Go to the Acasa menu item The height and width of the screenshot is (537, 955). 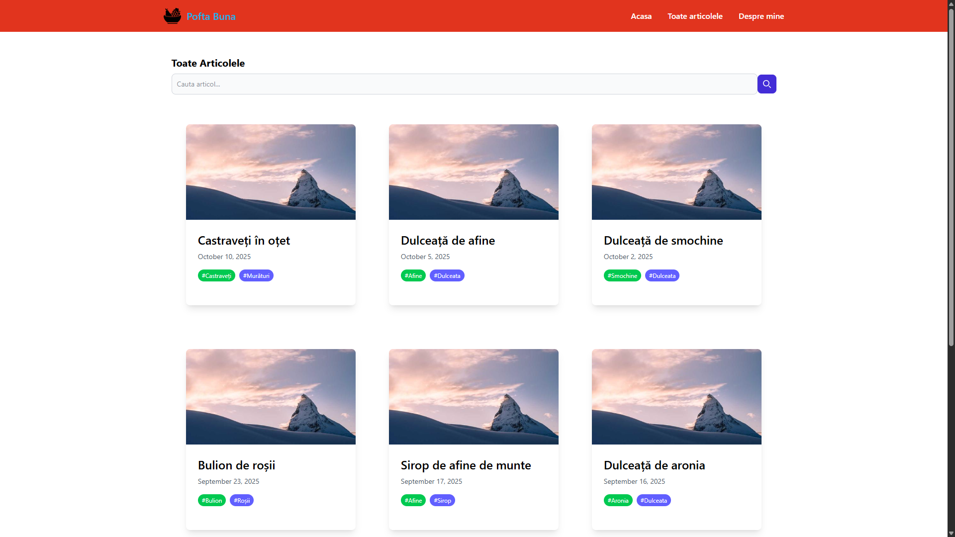641,16
